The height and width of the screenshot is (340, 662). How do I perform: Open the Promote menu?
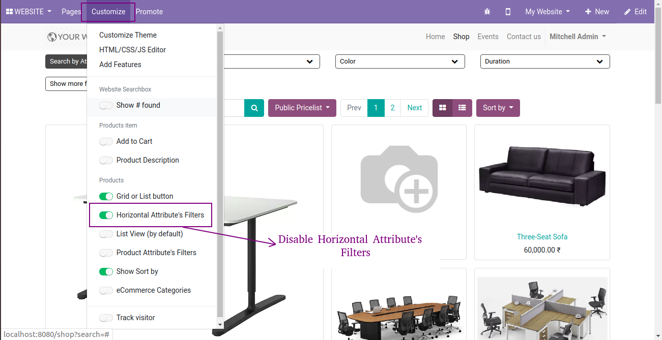(149, 12)
